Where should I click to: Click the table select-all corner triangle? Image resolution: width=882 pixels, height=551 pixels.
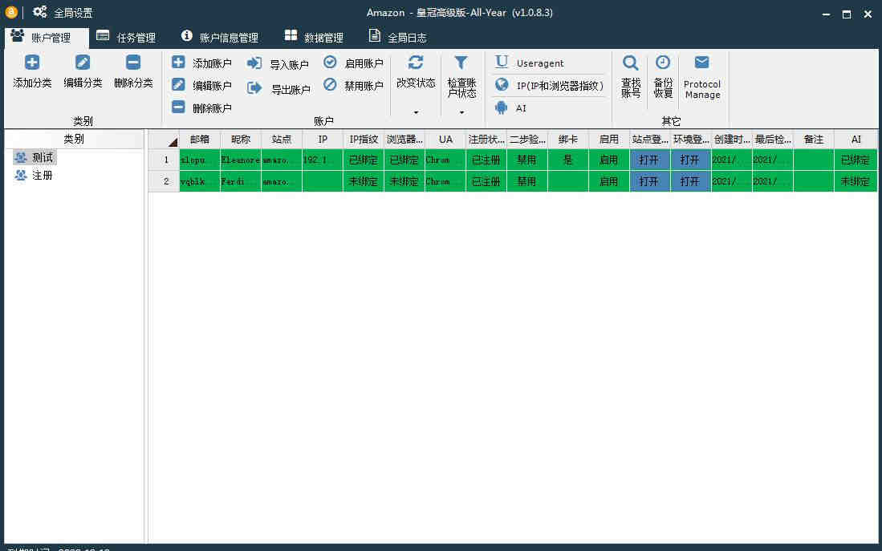173,142
